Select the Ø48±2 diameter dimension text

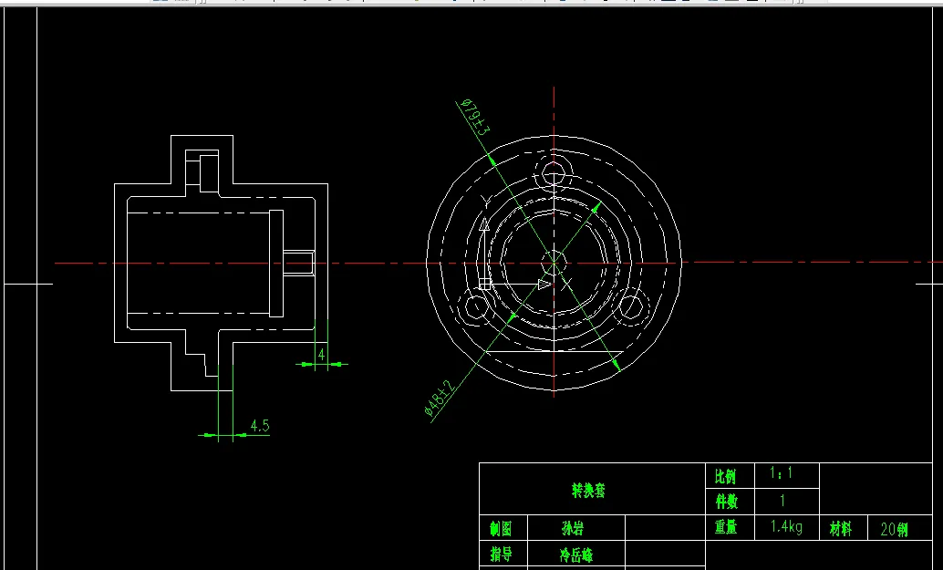440,398
